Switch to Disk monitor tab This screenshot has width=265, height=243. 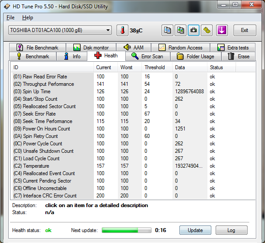click(91, 48)
